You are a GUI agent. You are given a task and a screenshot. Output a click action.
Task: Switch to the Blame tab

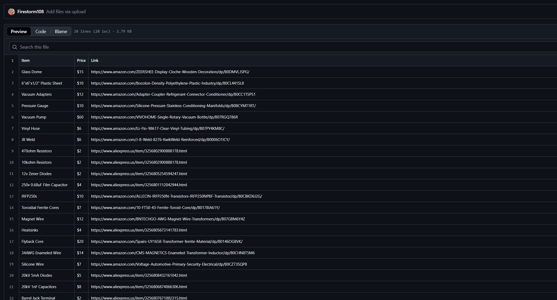(61, 32)
